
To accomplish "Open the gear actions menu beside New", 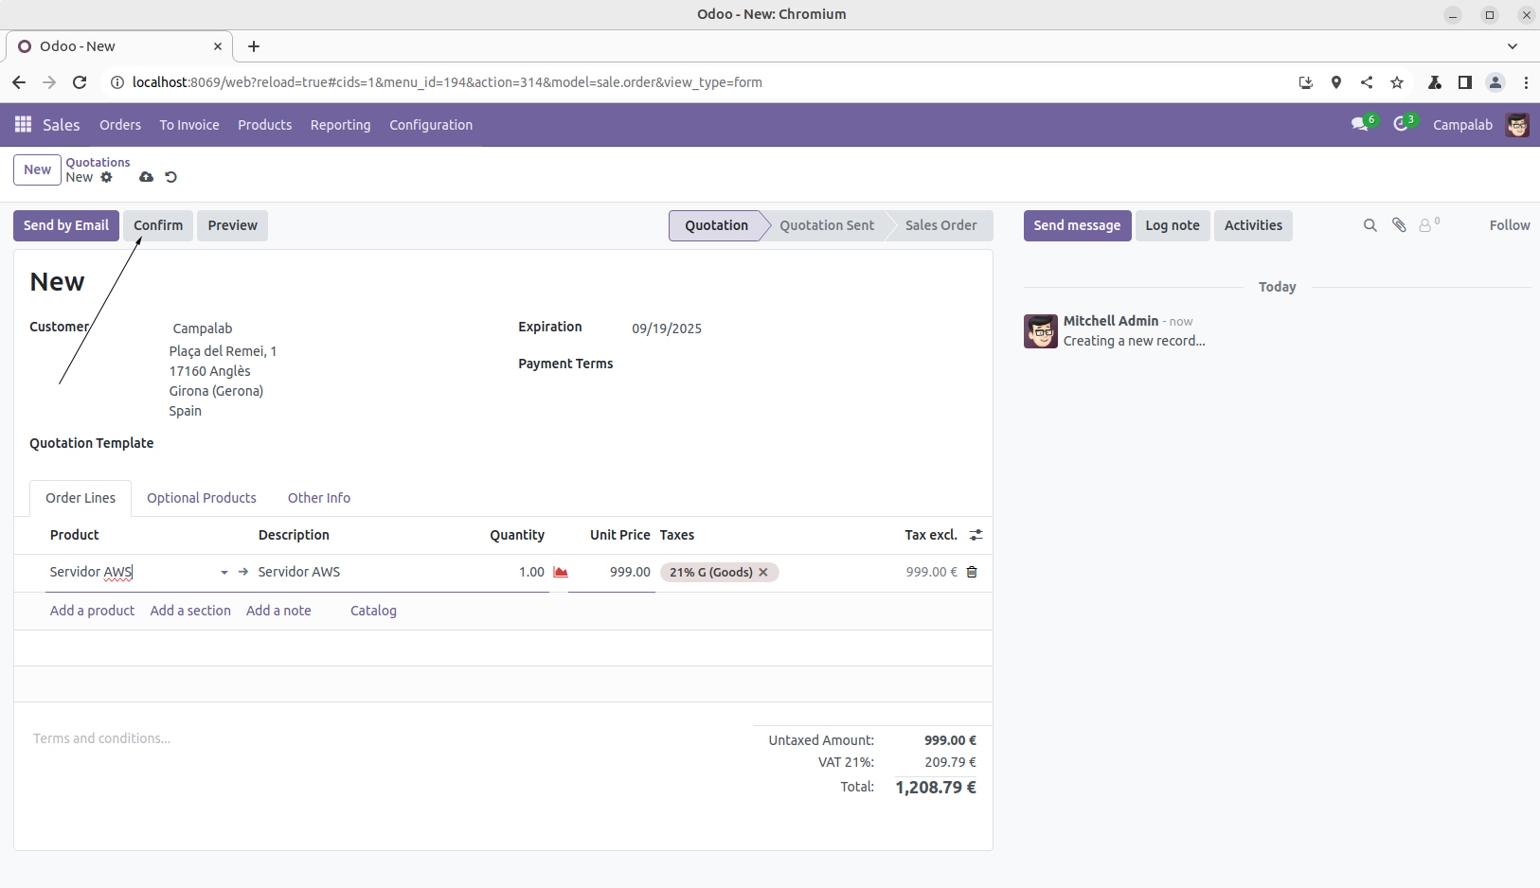I will (107, 177).
